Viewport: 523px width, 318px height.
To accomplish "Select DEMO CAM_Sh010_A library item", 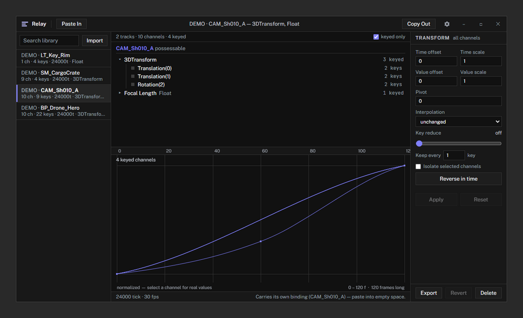I will 63,93.
